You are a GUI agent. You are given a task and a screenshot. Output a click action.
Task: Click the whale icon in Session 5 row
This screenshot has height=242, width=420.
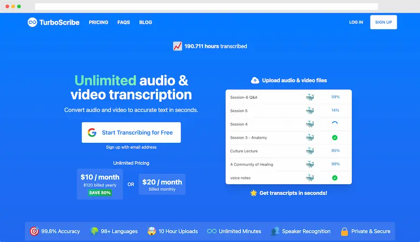(x=310, y=111)
